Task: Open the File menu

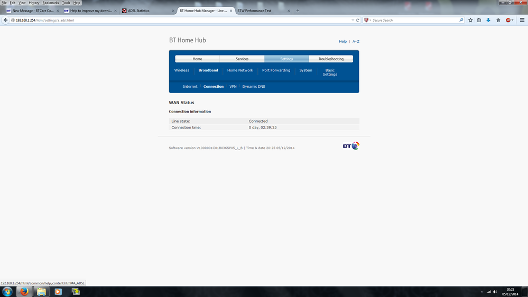Action: pyautogui.click(x=4, y=3)
